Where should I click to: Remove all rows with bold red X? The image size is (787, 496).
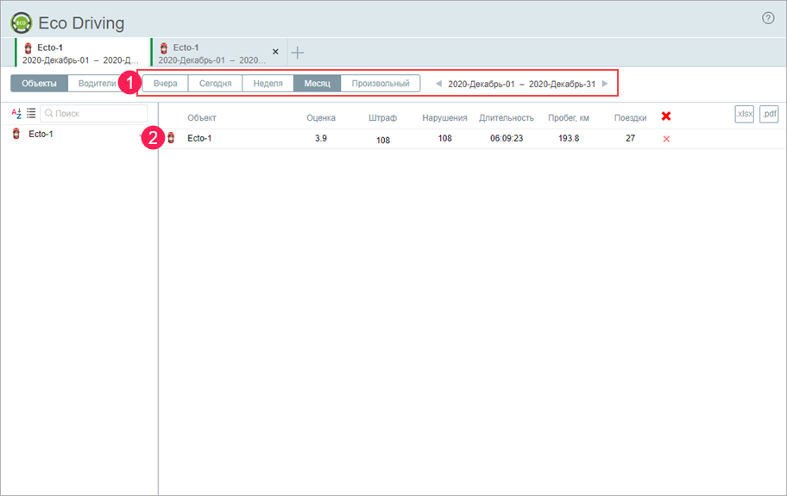coord(666,116)
